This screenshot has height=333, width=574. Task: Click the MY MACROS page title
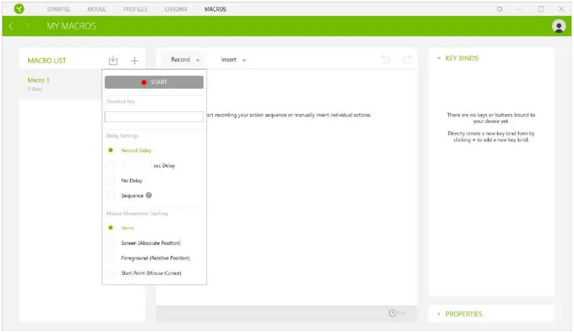(x=71, y=27)
